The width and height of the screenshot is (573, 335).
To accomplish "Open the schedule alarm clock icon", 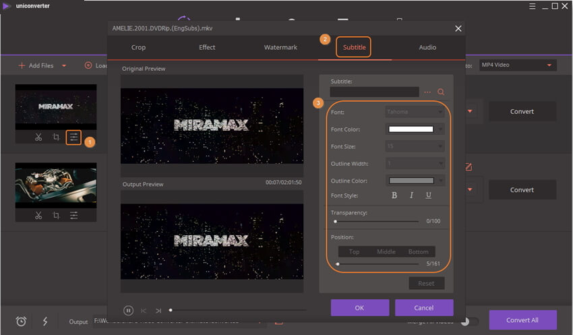I will pyautogui.click(x=21, y=321).
